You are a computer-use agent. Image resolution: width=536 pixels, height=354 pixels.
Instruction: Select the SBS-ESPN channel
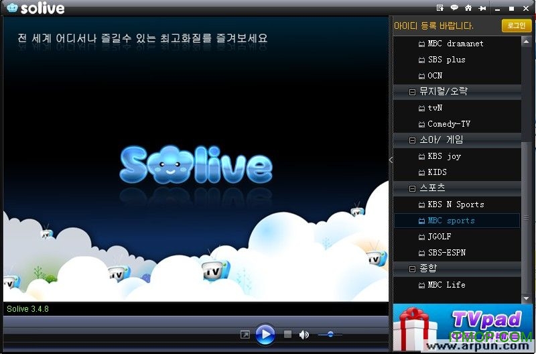(x=457, y=252)
